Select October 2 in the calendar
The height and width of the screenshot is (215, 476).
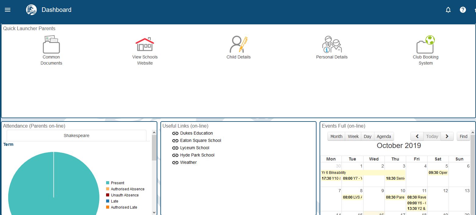pyautogui.click(x=382, y=166)
